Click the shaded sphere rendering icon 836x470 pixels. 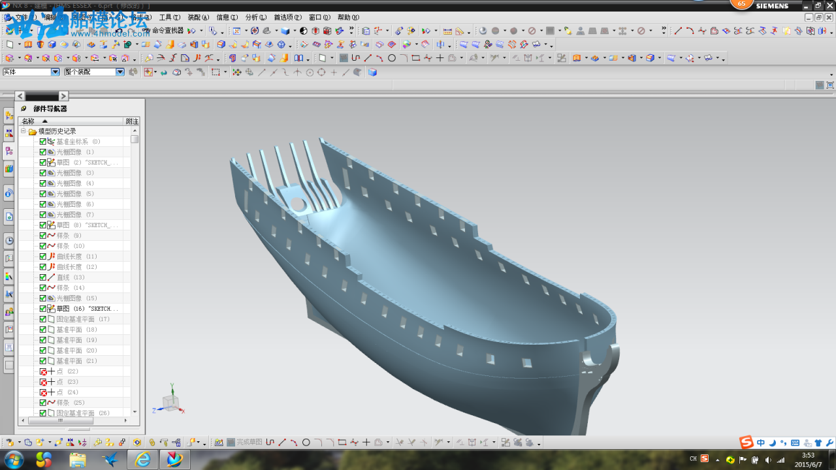pos(483,31)
